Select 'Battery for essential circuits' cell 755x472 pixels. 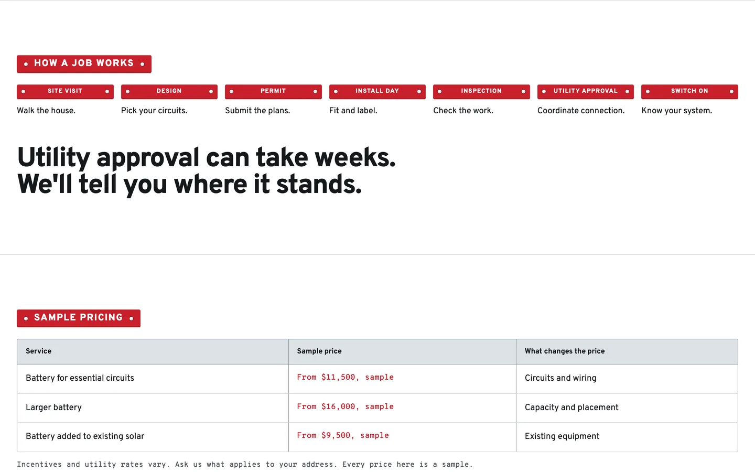(x=153, y=379)
